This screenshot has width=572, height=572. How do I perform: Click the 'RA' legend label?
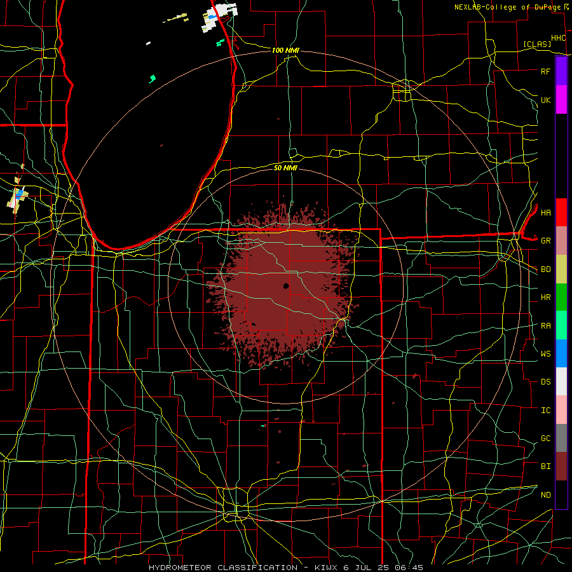point(546,326)
